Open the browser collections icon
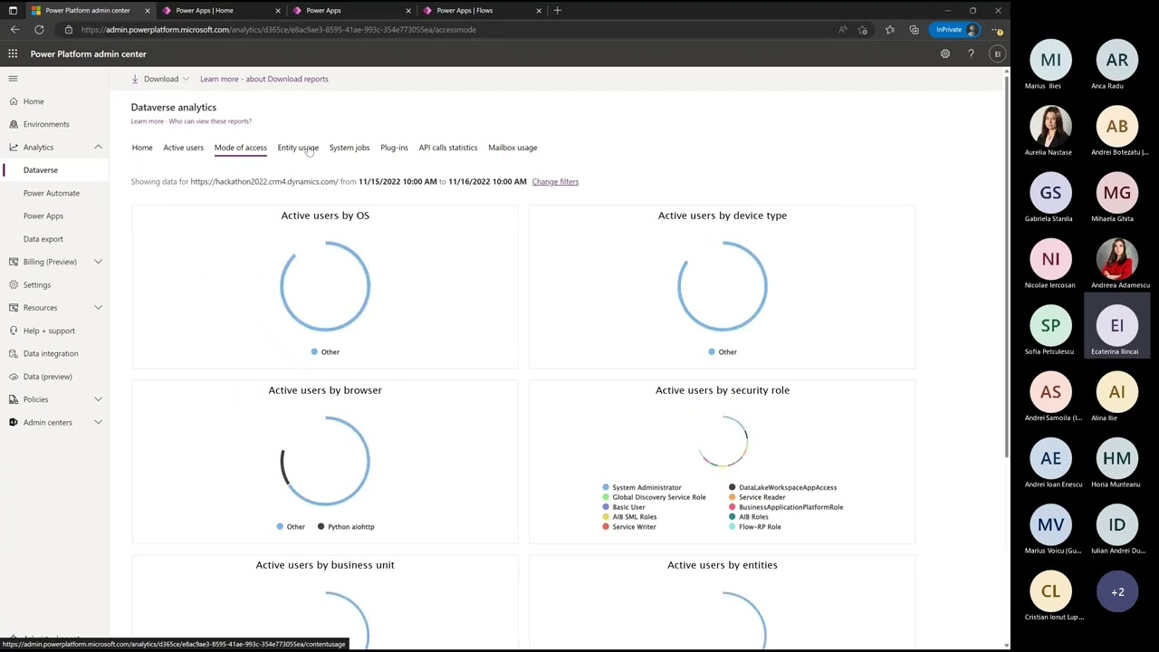1159x652 pixels. pyautogui.click(x=915, y=30)
